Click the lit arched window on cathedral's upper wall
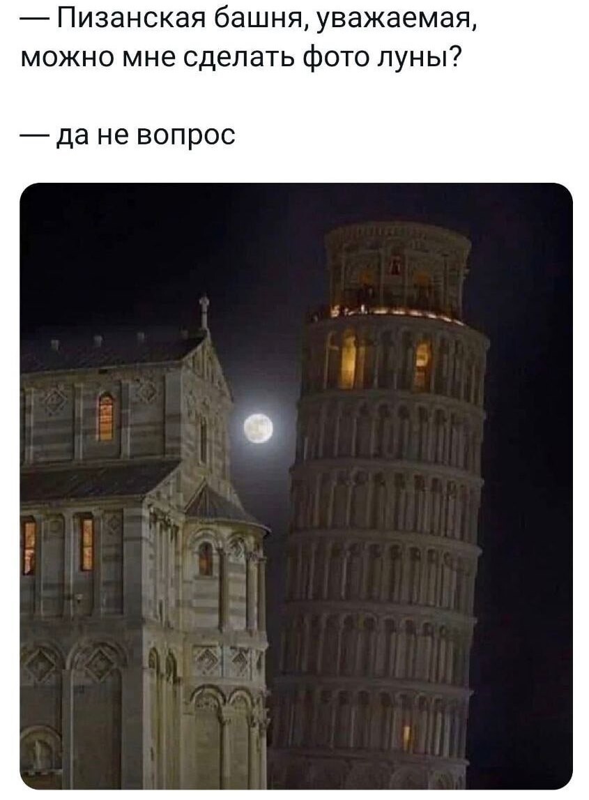Viewport: 589px width, 800px height. [x=105, y=417]
